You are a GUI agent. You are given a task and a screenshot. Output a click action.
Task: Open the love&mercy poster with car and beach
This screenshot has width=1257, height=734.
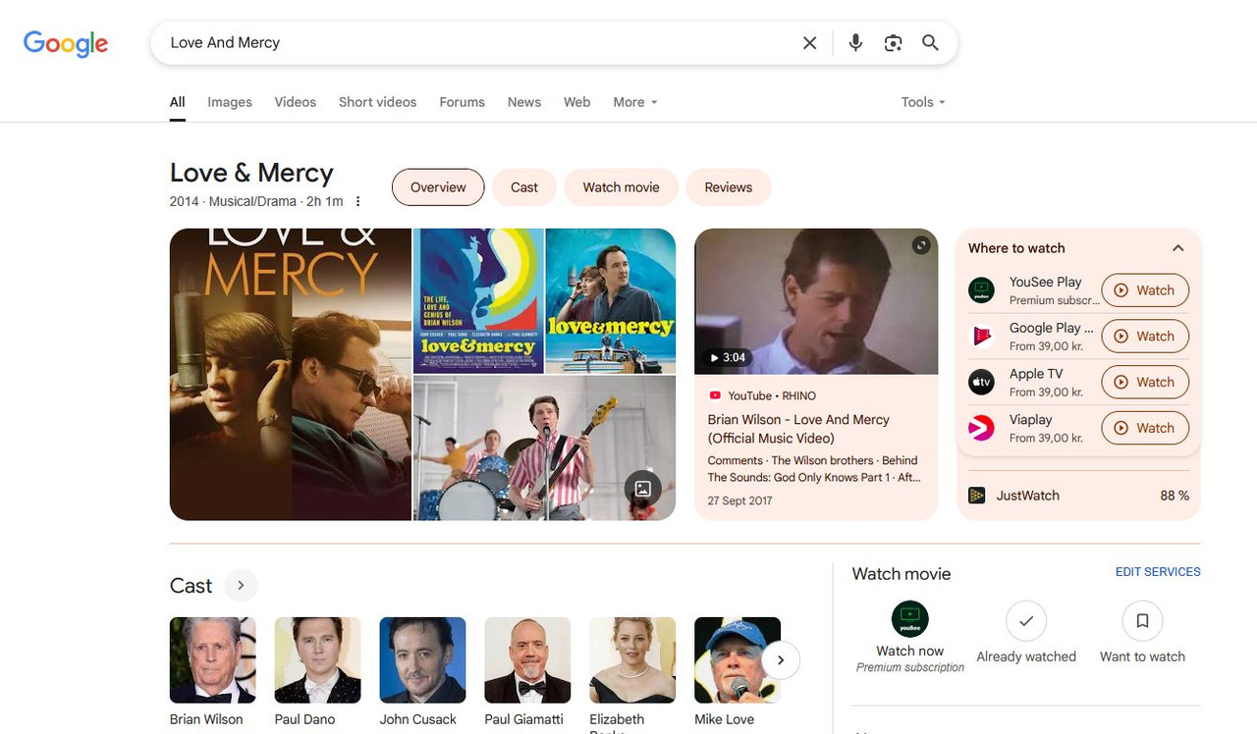pyautogui.click(x=611, y=300)
